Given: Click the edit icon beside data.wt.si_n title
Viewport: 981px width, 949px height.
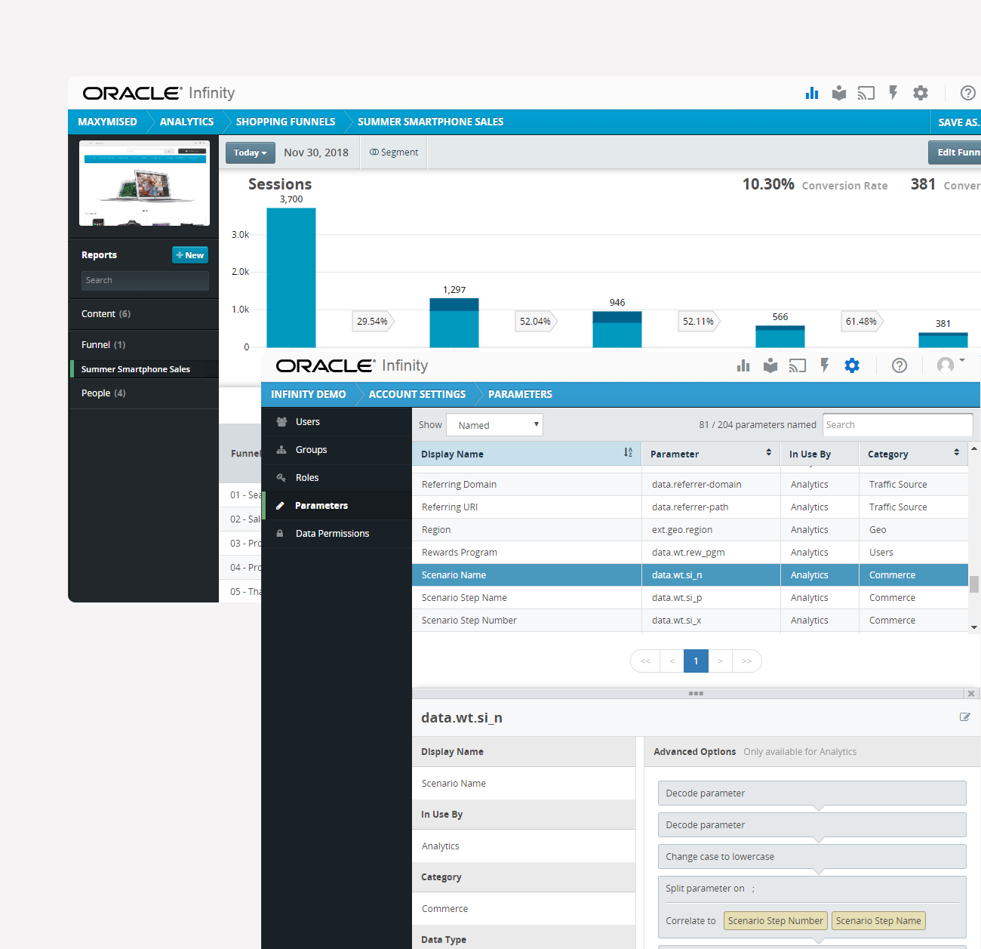Looking at the screenshot, I should (x=964, y=717).
